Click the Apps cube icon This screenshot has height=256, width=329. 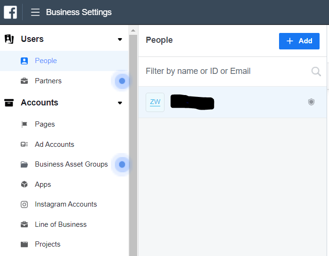tap(24, 184)
